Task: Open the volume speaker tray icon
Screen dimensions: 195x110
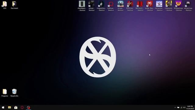Action: tap(184, 108)
